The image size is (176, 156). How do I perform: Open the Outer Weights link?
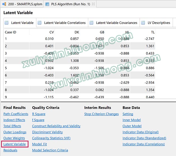[x=14, y=138]
